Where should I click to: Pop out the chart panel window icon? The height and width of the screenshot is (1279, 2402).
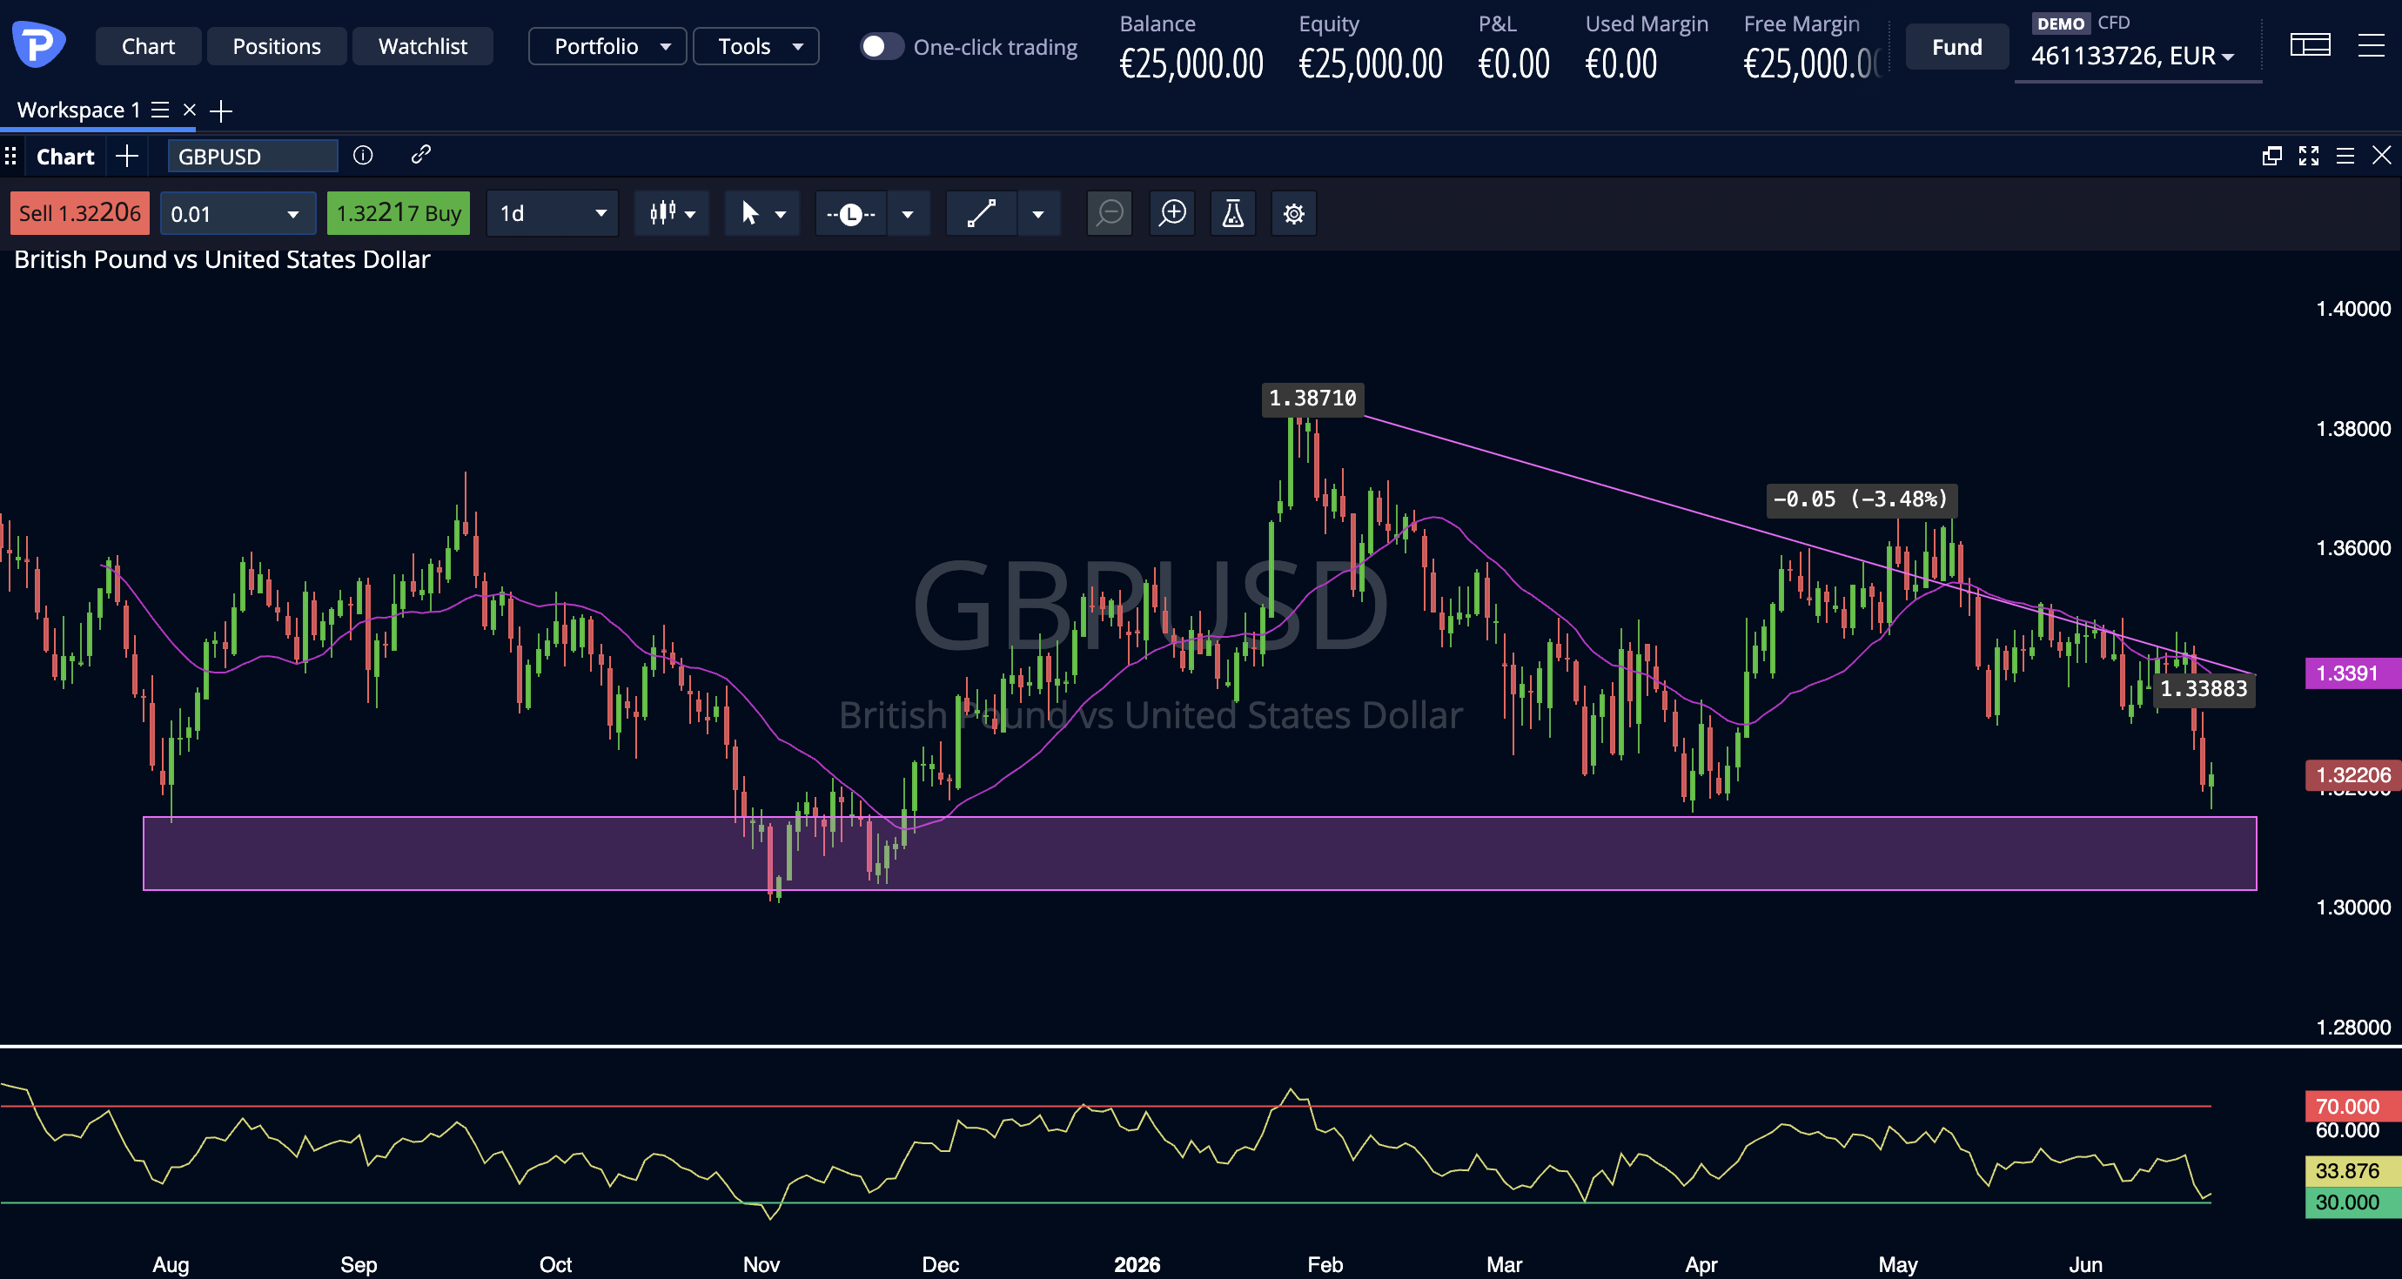[2271, 156]
